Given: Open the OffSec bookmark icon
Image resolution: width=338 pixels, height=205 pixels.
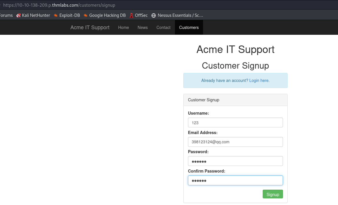Looking at the screenshot, I should [131, 15].
